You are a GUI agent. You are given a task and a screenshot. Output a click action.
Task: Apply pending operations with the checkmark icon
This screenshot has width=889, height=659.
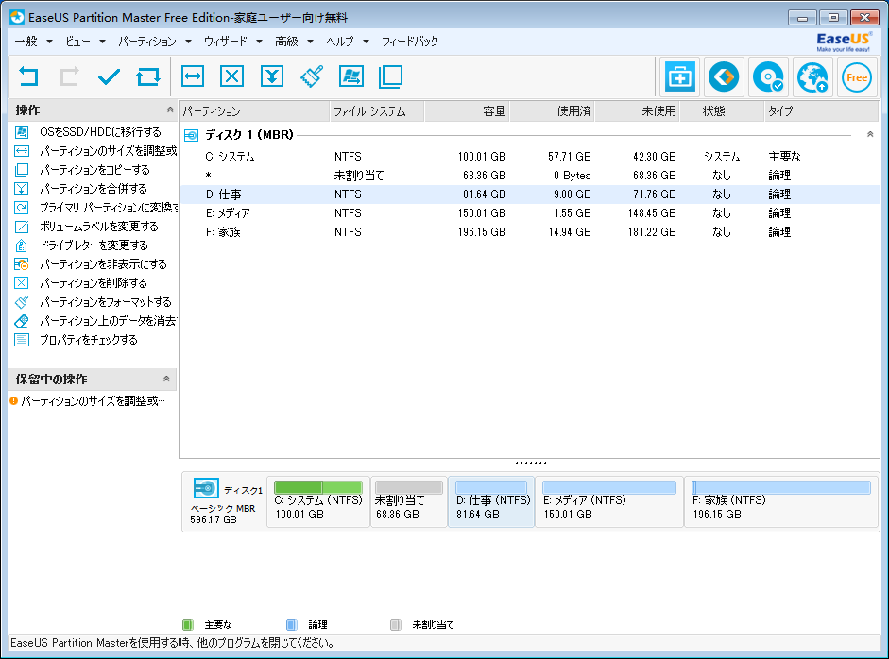click(x=109, y=76)
